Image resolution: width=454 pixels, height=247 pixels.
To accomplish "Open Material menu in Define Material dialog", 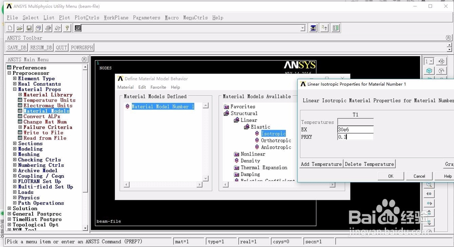I will (x=125, y=87).
